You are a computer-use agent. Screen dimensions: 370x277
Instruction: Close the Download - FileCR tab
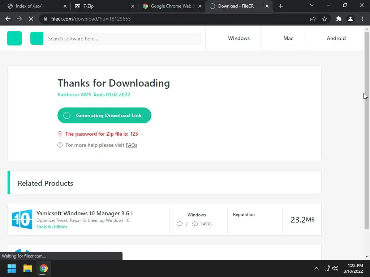(267, 6)
